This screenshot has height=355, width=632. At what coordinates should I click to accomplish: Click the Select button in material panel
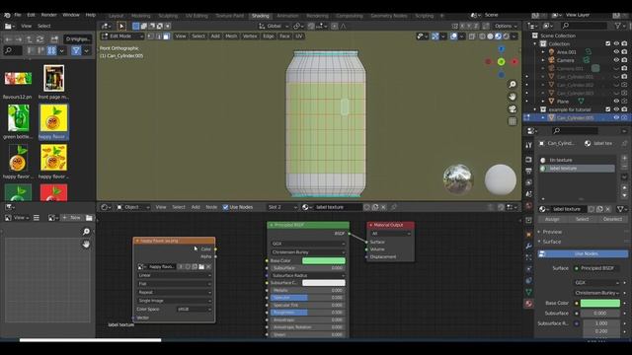point(582,219)
